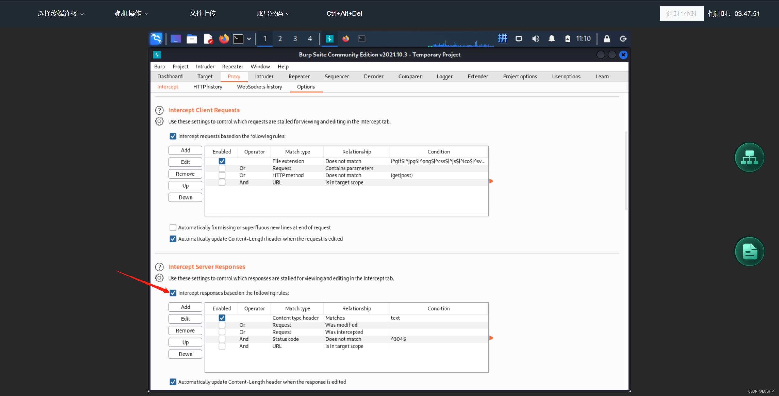
Task: Click the green document floating button
Action: click(749, 251)
